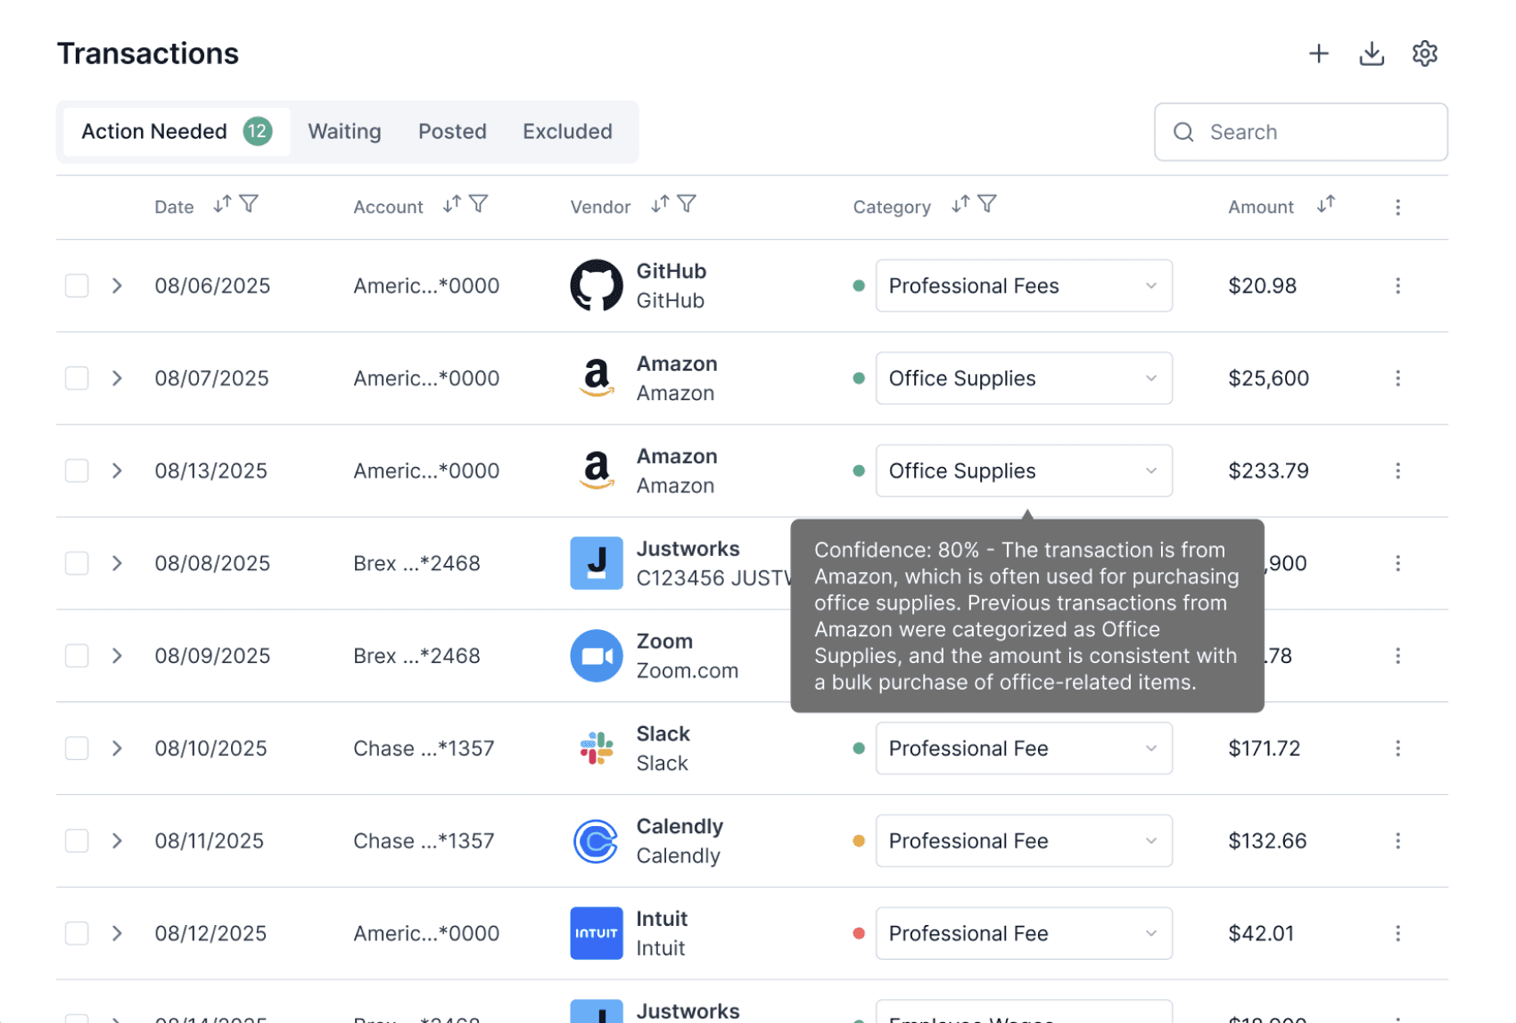
Task: Click the green confidence dot for GitHub
Action: (859, 286)
